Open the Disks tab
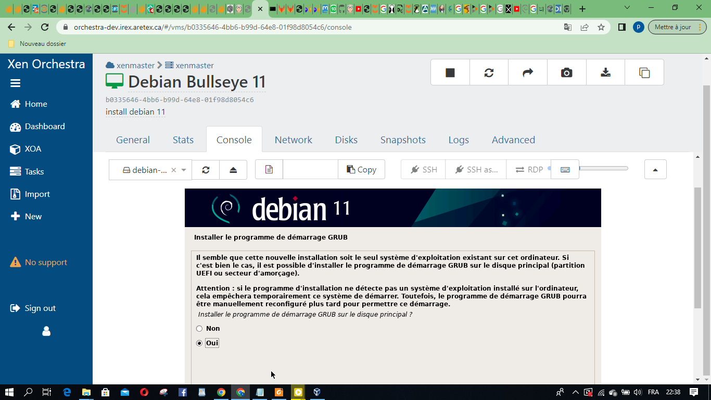Screen dimensions: 711x400 point(346,140)
